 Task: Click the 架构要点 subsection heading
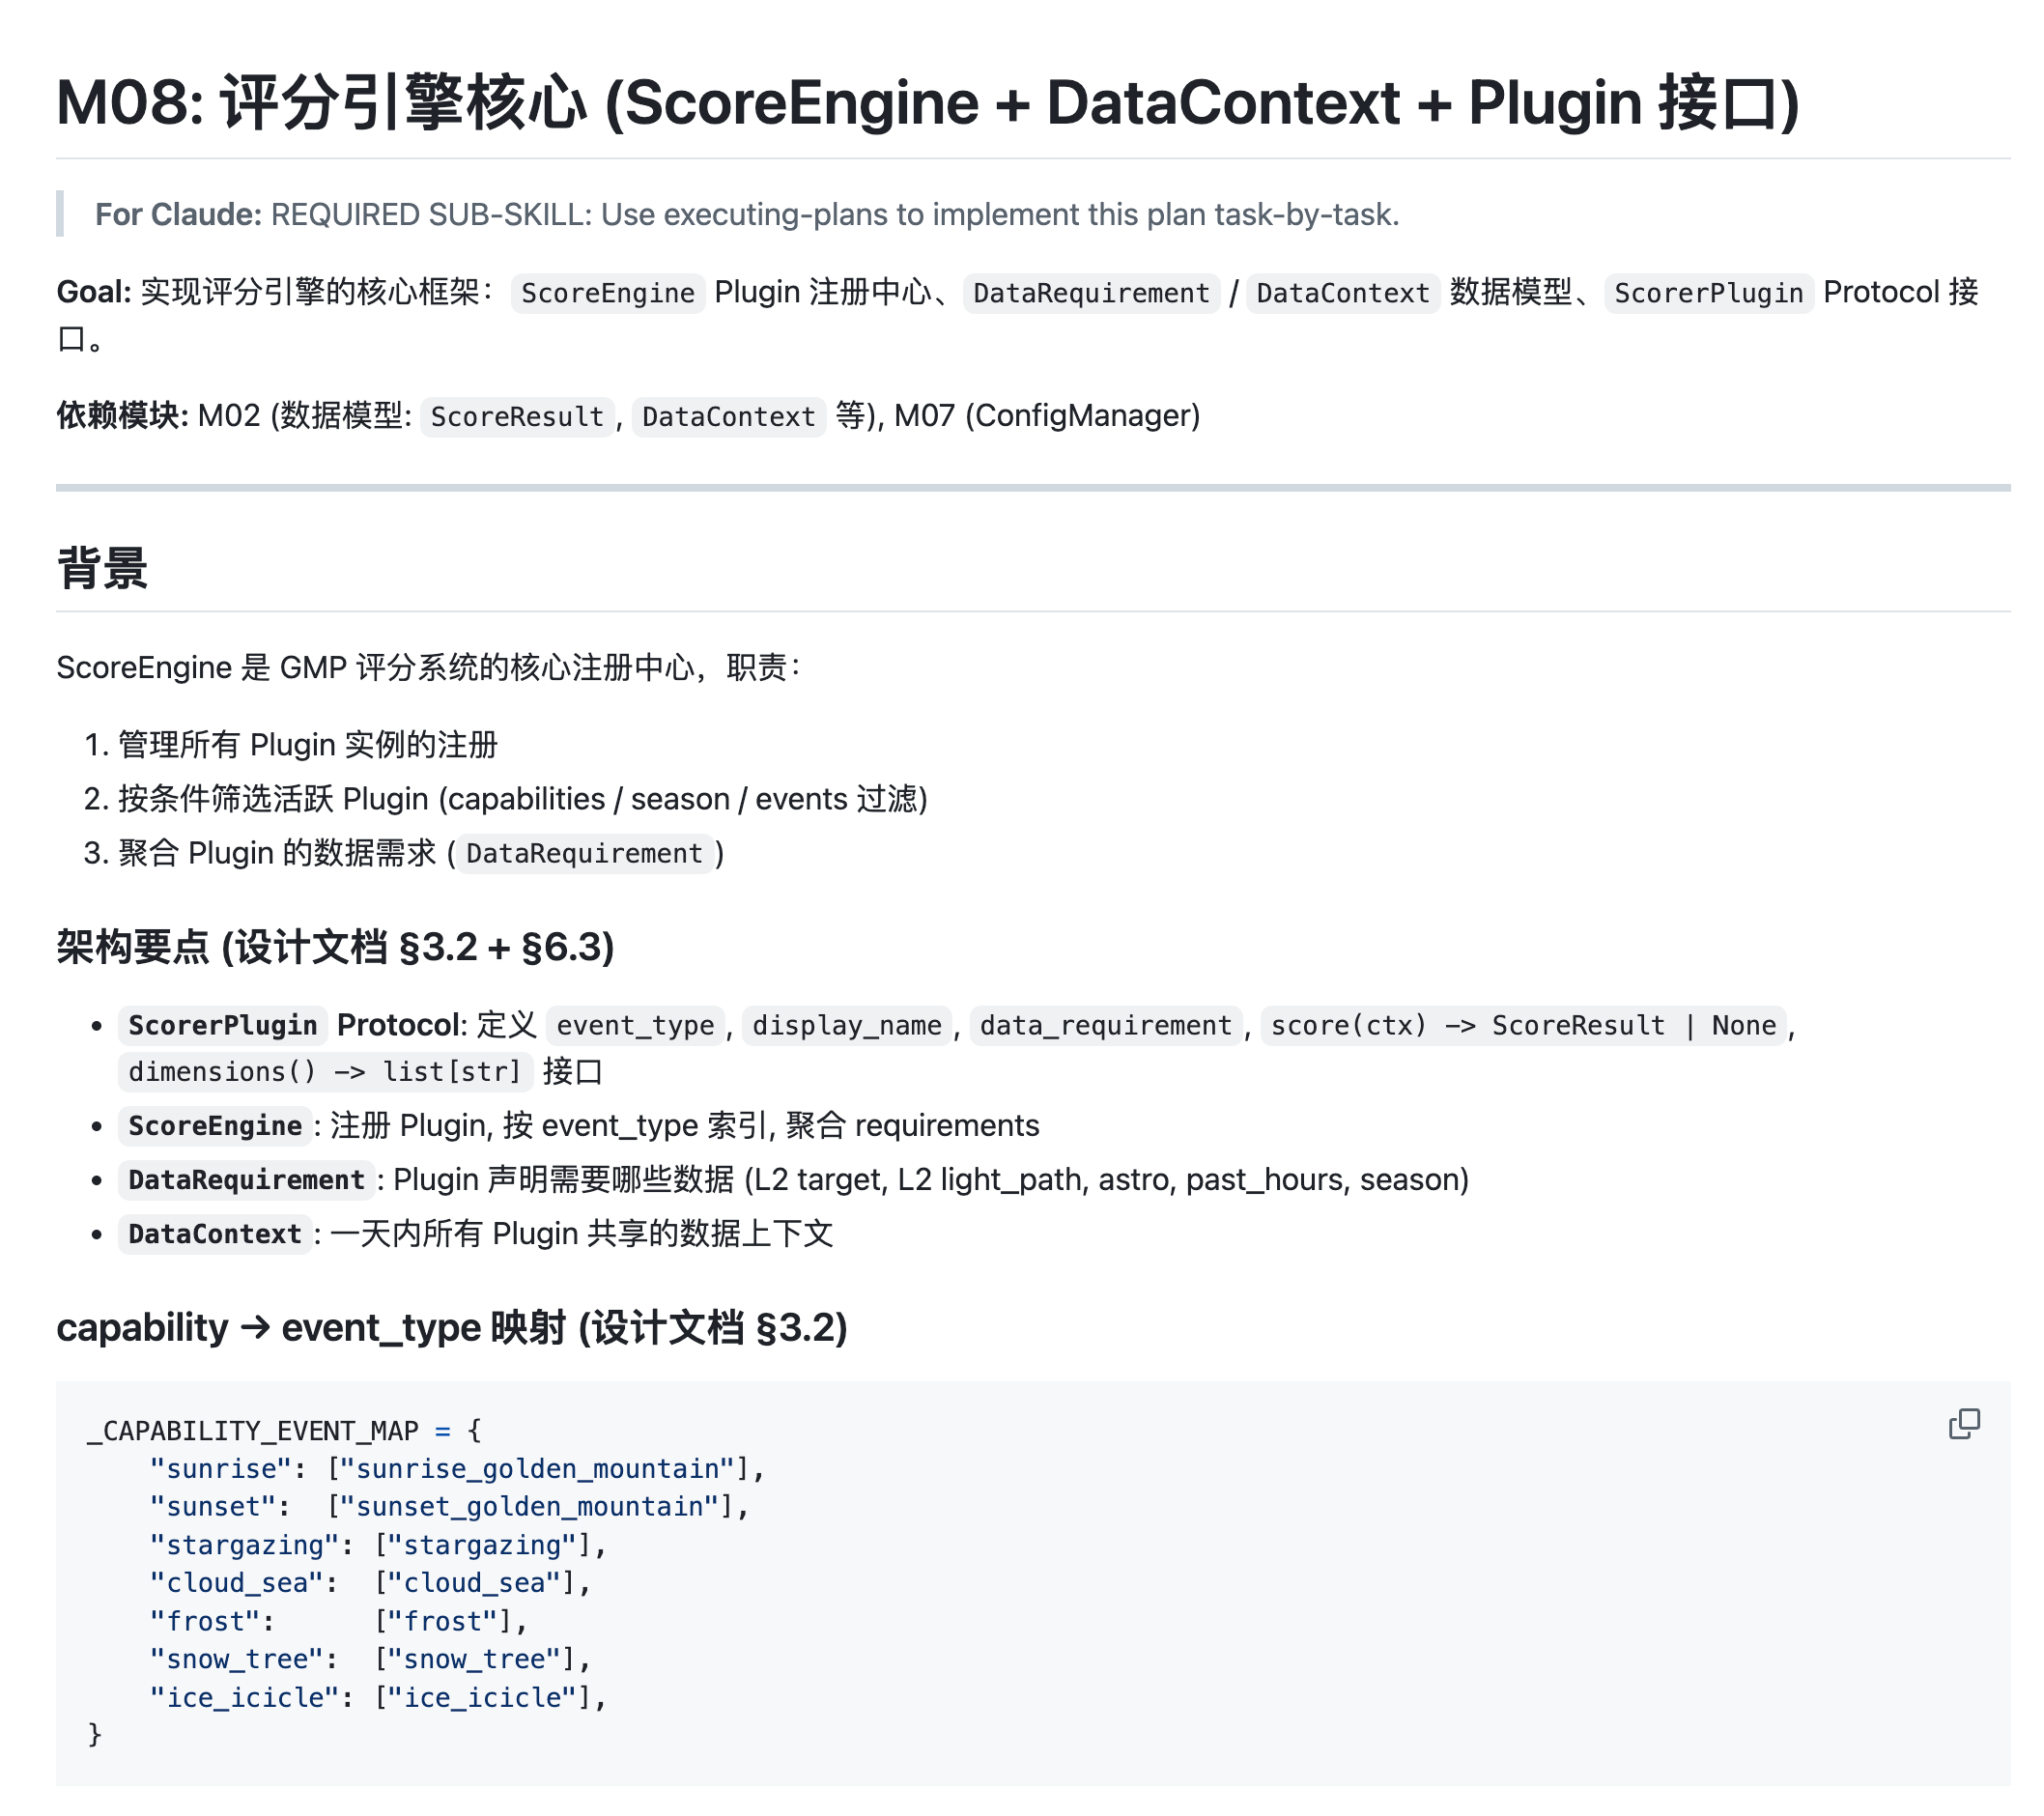pyautogui.click(x=335, y=947)
